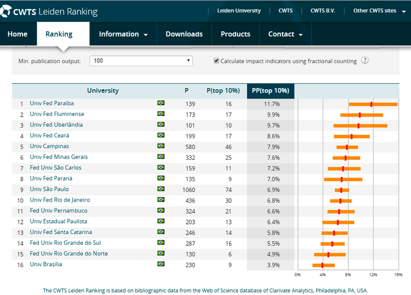Toggle fractional counting checkbox
The height and width of the screenshot is (295, 411).
[x=216, y=61]
